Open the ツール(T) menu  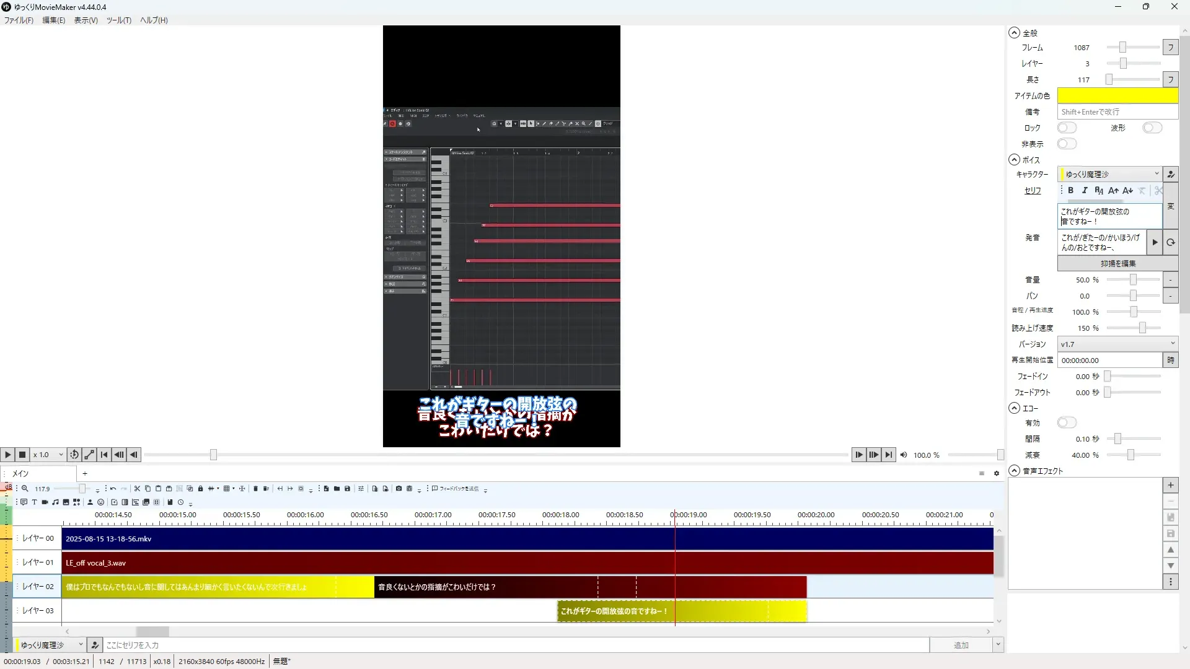click(x=118, y=20)
